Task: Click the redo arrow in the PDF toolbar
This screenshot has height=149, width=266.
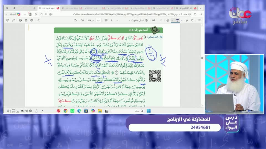Action: coord(192,20)
